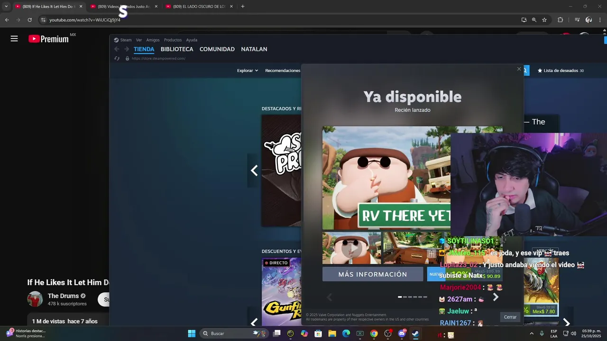Screen dimensions: 607x341
Task: Click the Chrome address bar URL
Action: click(85, 20)
